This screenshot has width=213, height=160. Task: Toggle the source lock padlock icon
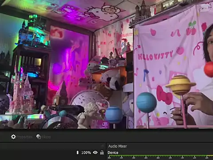[102, 152]
